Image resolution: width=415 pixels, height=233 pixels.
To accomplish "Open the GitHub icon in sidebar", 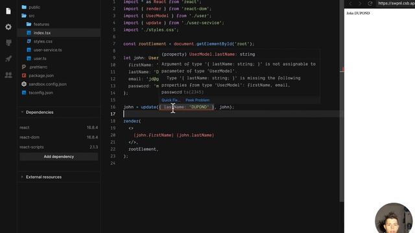I will 8,43.
